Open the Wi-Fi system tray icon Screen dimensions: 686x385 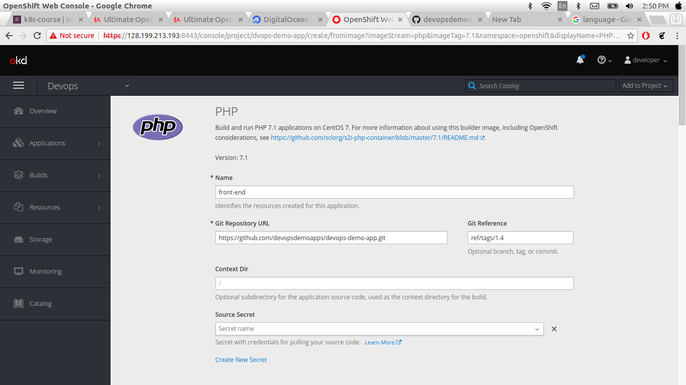click(x=546, y=6)
